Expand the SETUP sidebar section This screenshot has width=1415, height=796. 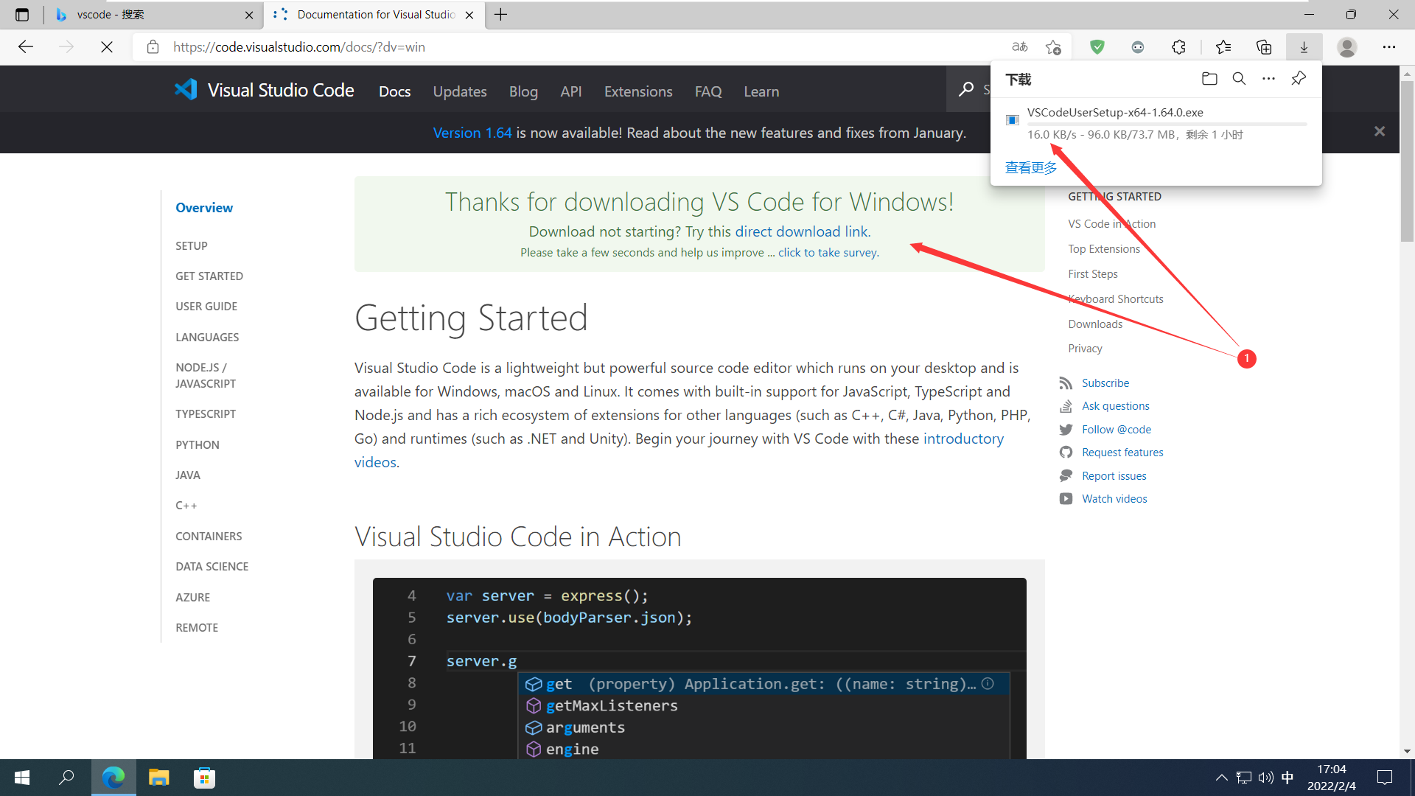[192, 245]
